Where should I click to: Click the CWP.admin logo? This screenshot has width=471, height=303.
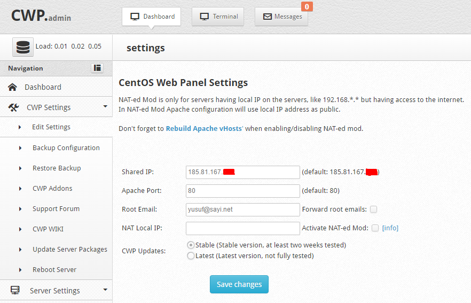coord(41,15)
